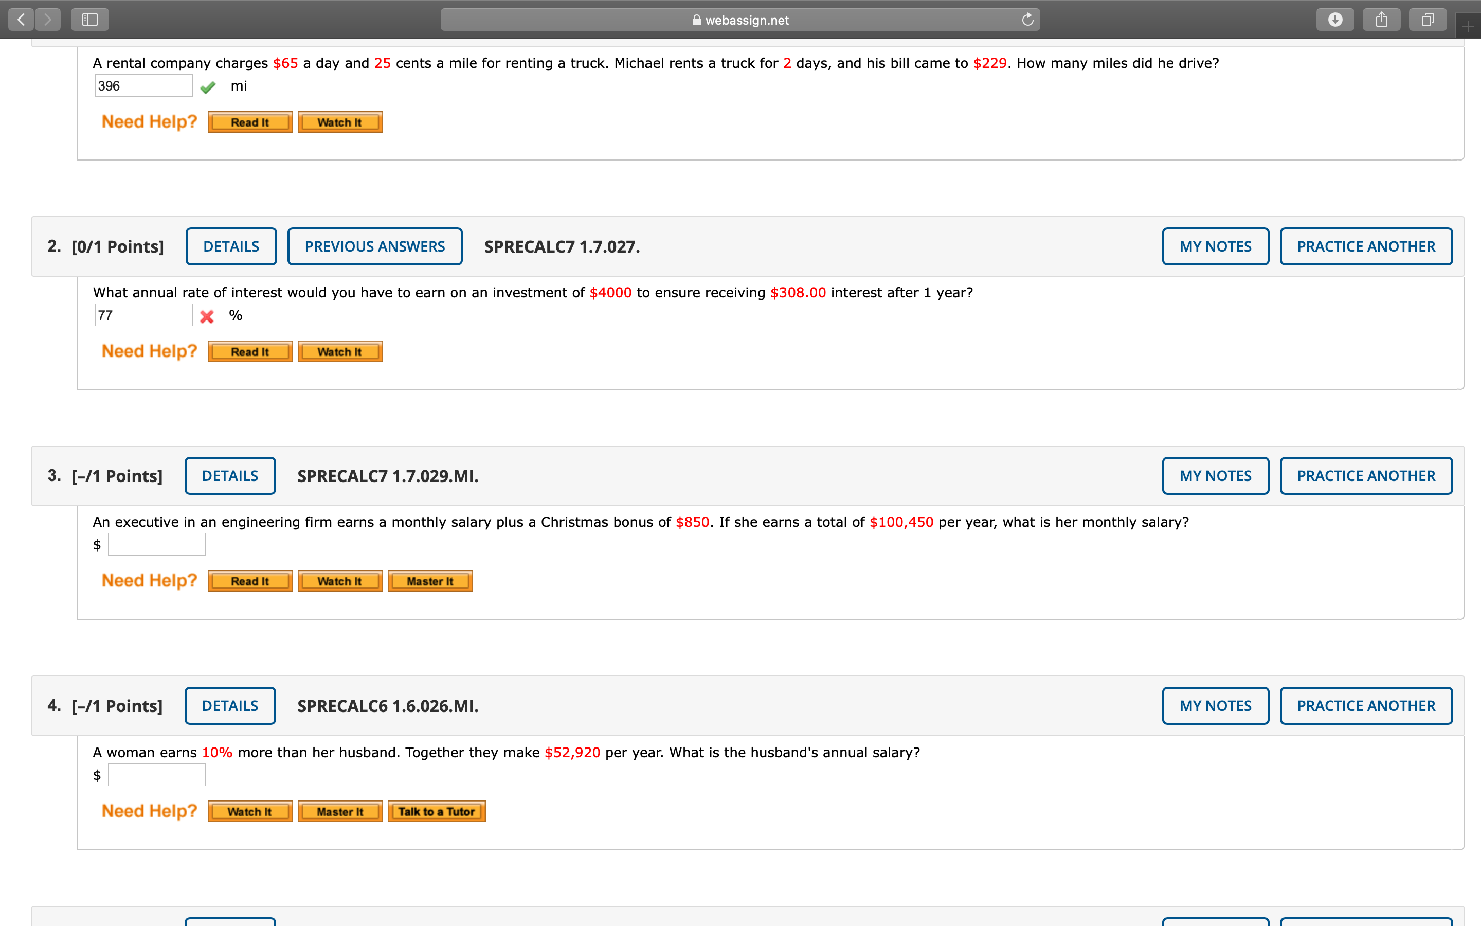Click the husband's annual salary field
This screenshot has width=1481, height=926.
(157, 775)
